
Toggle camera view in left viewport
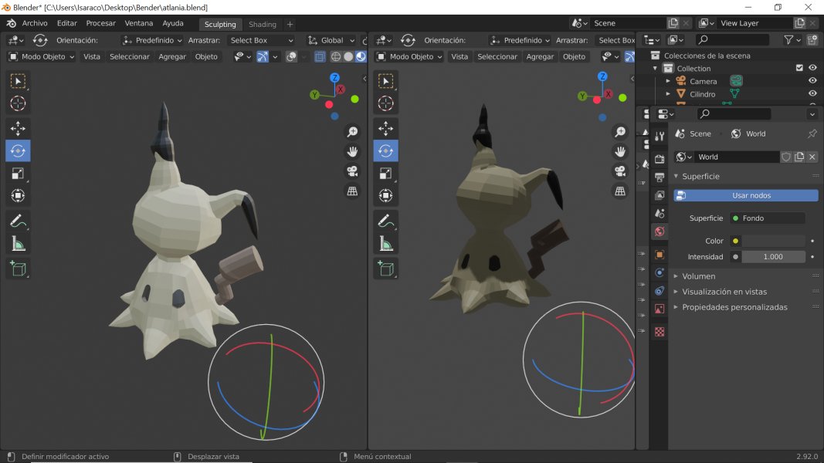(x=352, y=171)
